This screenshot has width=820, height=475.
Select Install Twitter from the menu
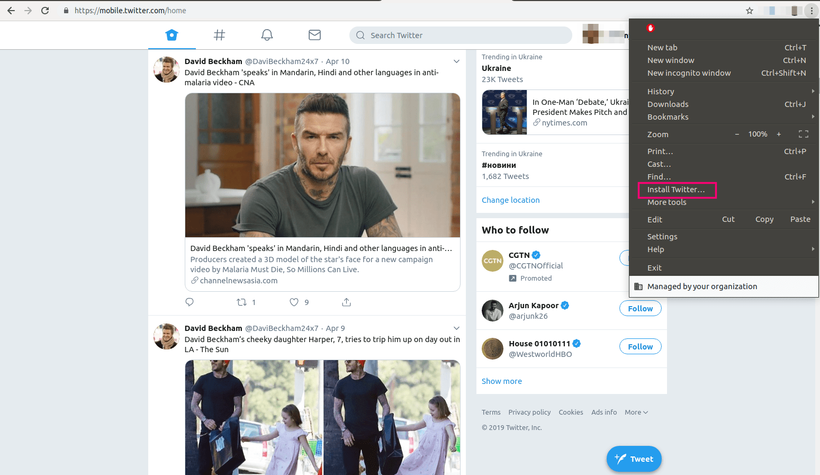pyautogui.click(x=677, y=190)
